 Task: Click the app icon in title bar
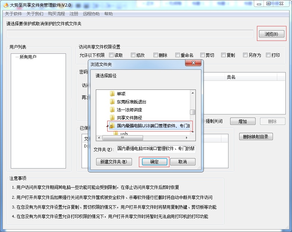6,4
